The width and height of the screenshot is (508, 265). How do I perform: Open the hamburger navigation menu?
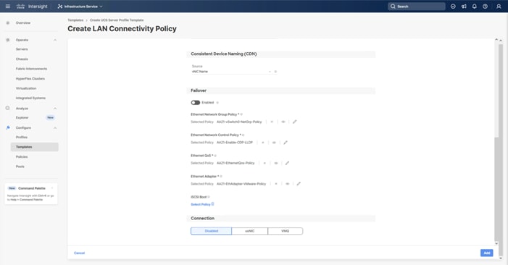click(x=8, y=6)
